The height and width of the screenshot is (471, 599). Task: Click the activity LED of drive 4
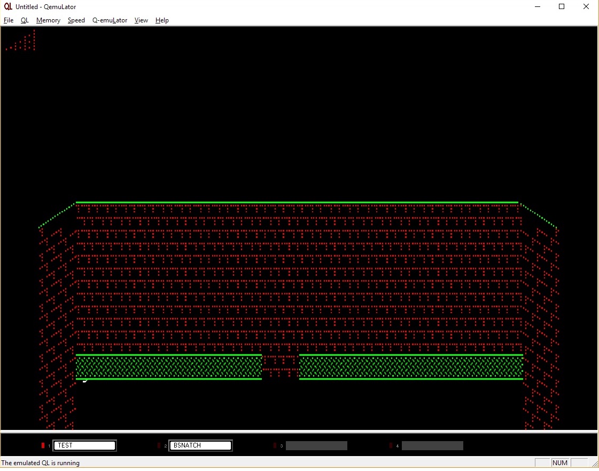pyautogui.click(x=391, y=445)
